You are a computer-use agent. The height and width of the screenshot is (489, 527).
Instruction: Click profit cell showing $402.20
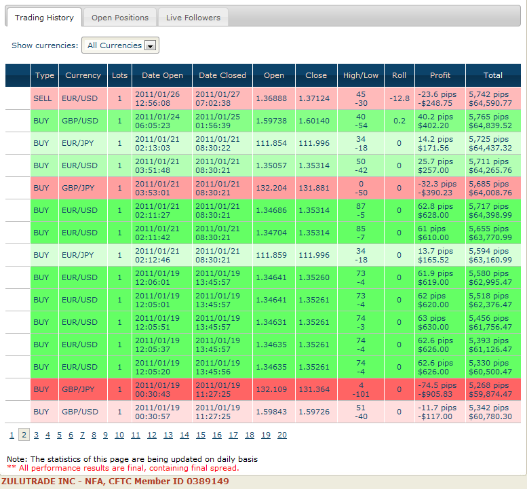coord(440,121)
